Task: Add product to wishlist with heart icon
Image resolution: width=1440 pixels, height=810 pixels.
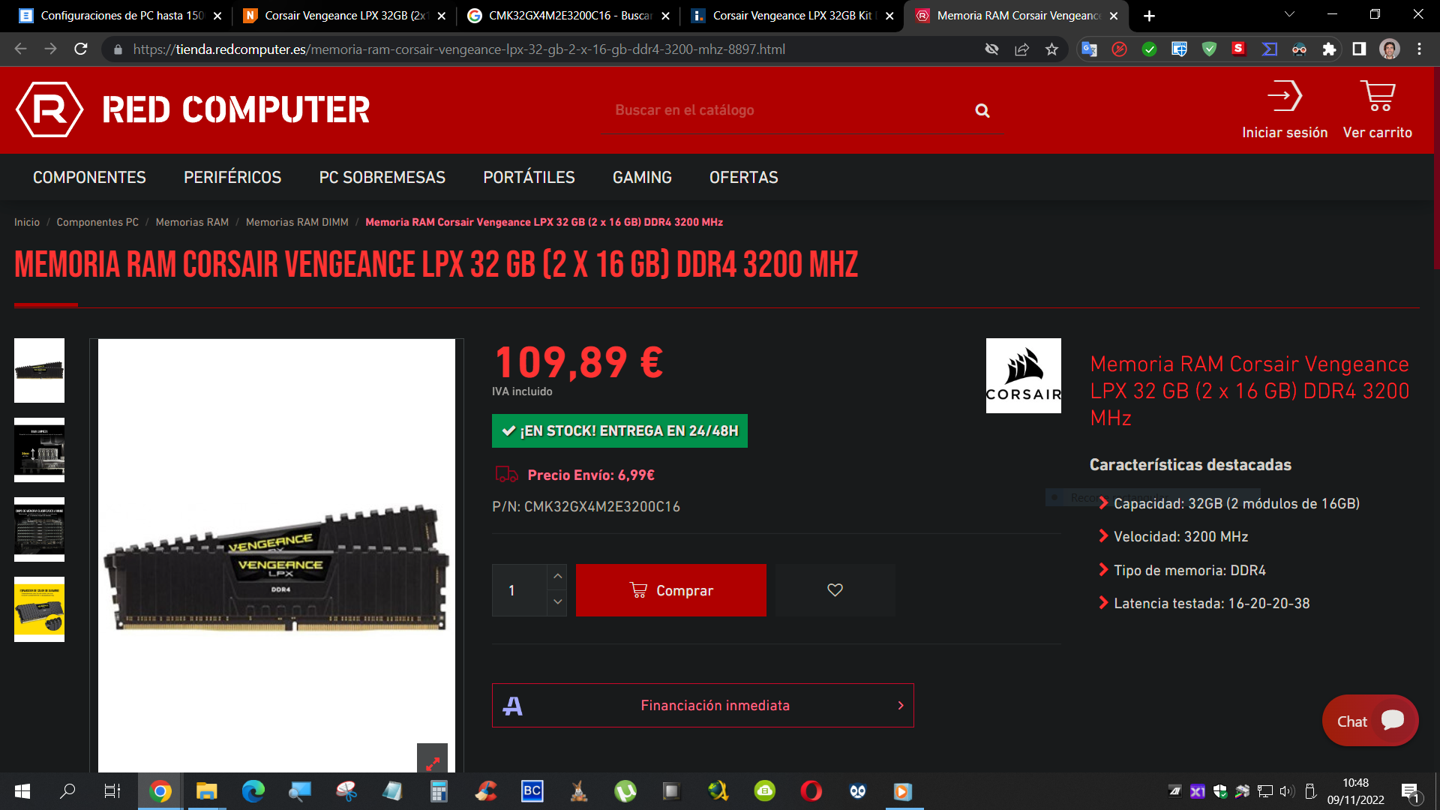Action: 835,590
